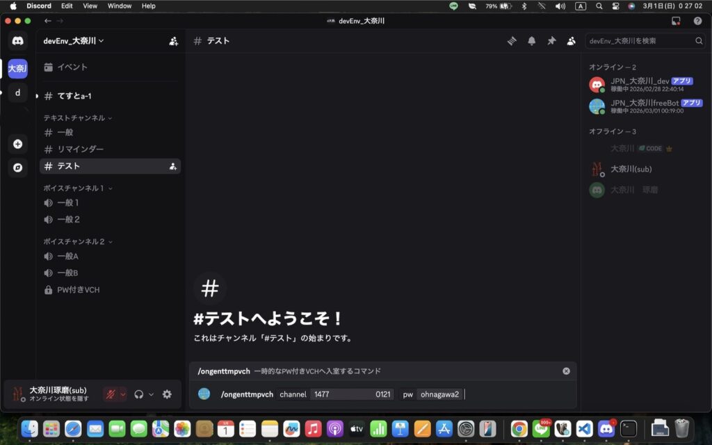This screenshot has height=445, width=712.
Task: Join the PW付きVCH voice channel
Action: 78,290
